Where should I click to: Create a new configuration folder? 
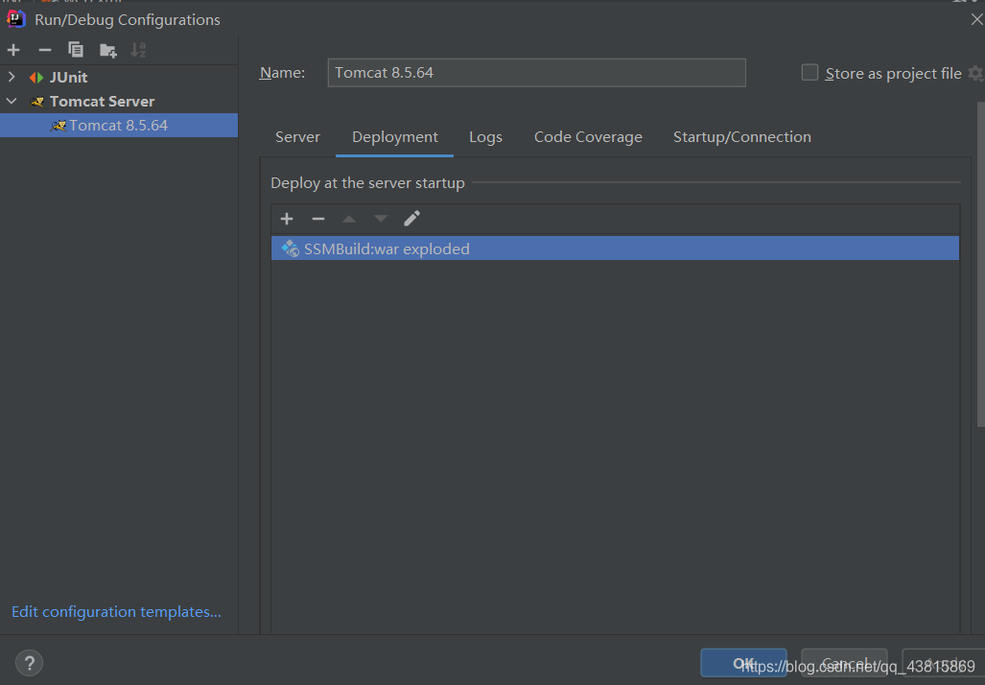108,50
